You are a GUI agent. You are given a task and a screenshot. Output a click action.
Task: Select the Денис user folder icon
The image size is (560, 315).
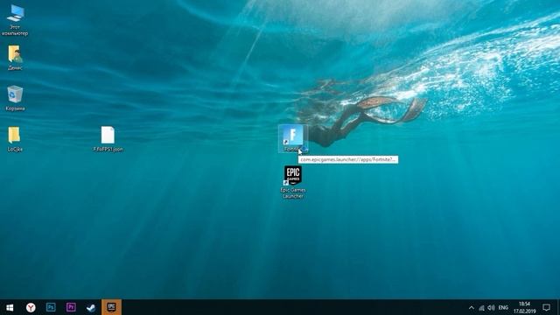click(15, 58)
